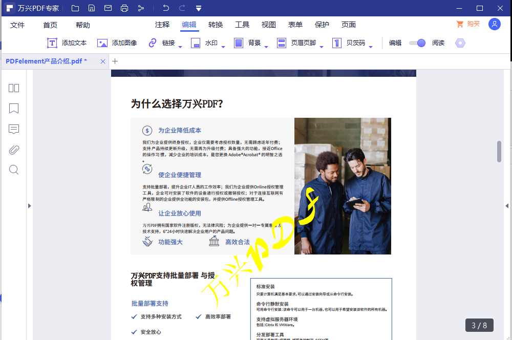This screenshot has height=340, width=512.
Task: Switch to the Convert (转换) tab
Action: pos(216,25)
